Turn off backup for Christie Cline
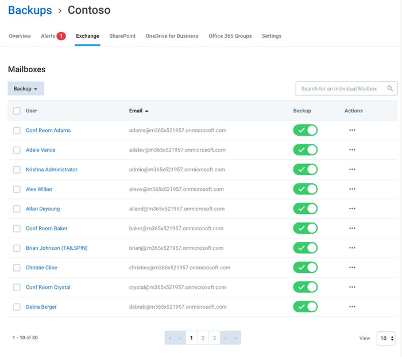 (305, 268)
